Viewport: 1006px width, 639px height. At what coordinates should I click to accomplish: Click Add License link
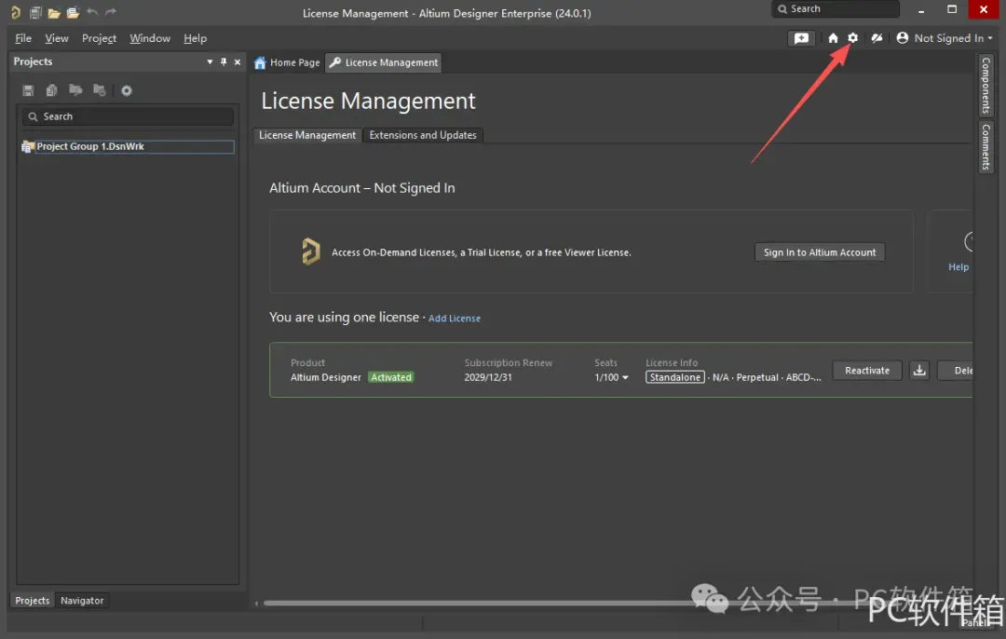click(455, 319)
